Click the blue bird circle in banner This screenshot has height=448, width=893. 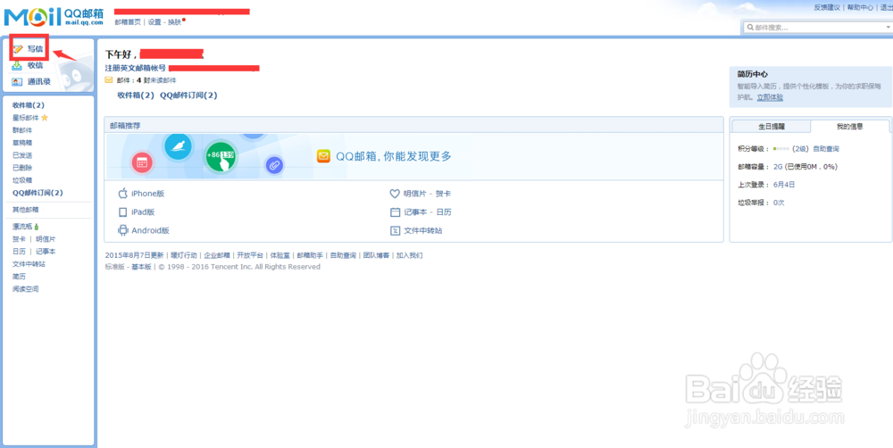[179, 146]
